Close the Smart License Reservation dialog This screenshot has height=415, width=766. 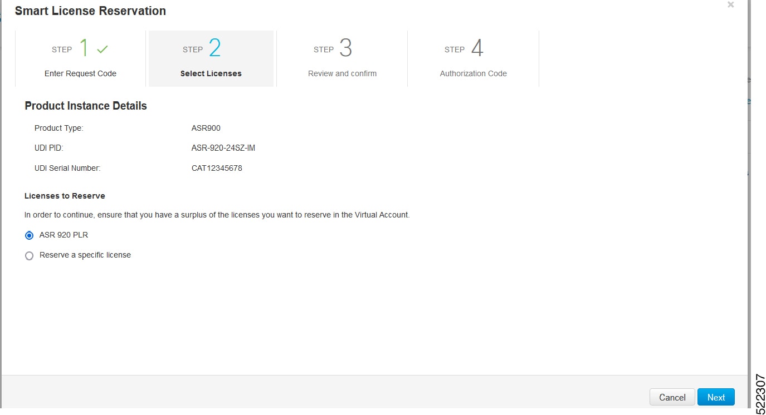730,5
